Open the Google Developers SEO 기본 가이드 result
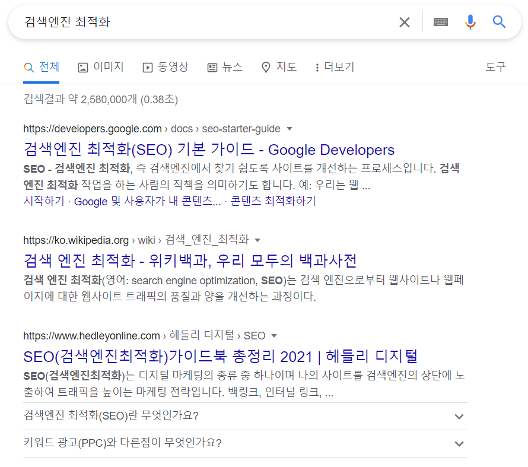This screenshot has width=528, height=467. [209, 150]
